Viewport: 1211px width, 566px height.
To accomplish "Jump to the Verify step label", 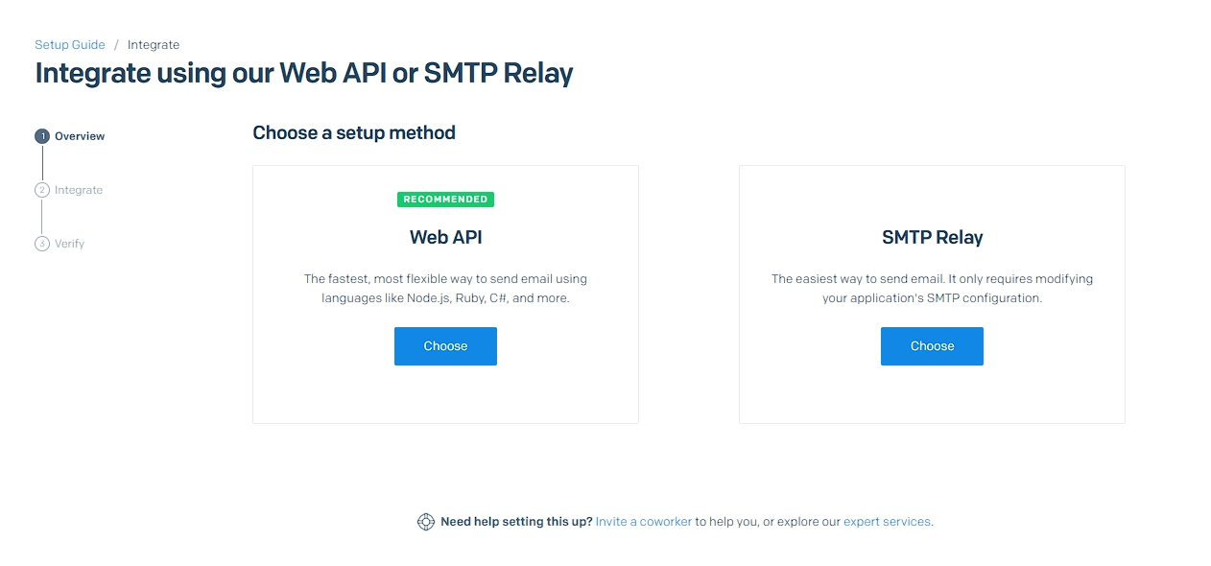I will point(69,244).
